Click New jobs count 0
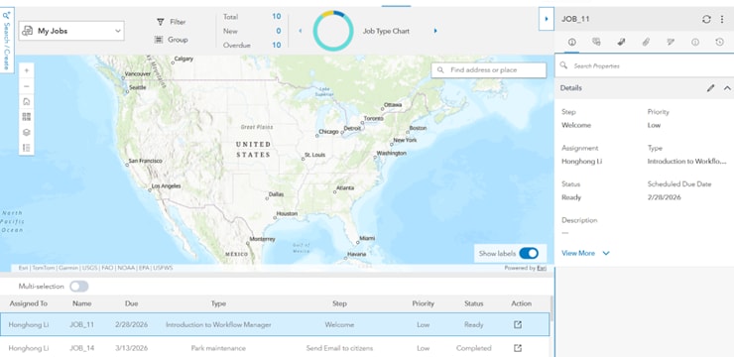The height and width of the screenshot is (357, 734). [x=279, y=31]
